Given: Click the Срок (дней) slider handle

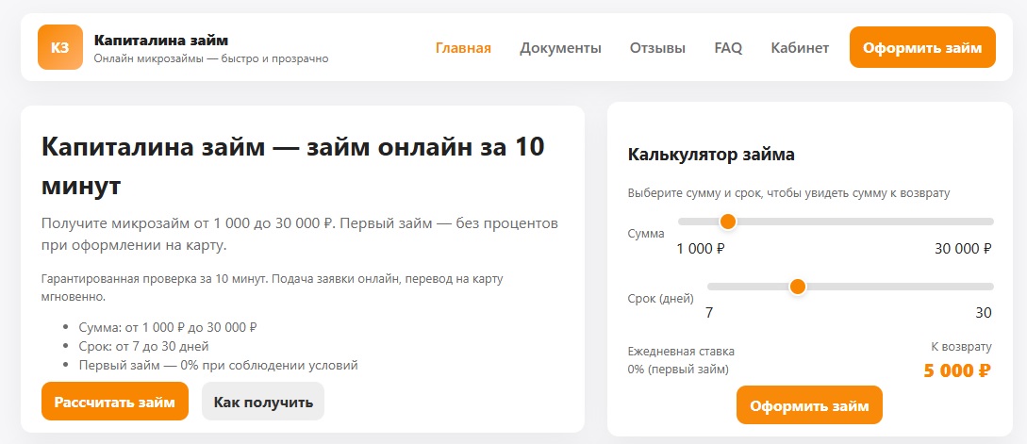Looking at the screenshot, I should (x=798, y=287).
